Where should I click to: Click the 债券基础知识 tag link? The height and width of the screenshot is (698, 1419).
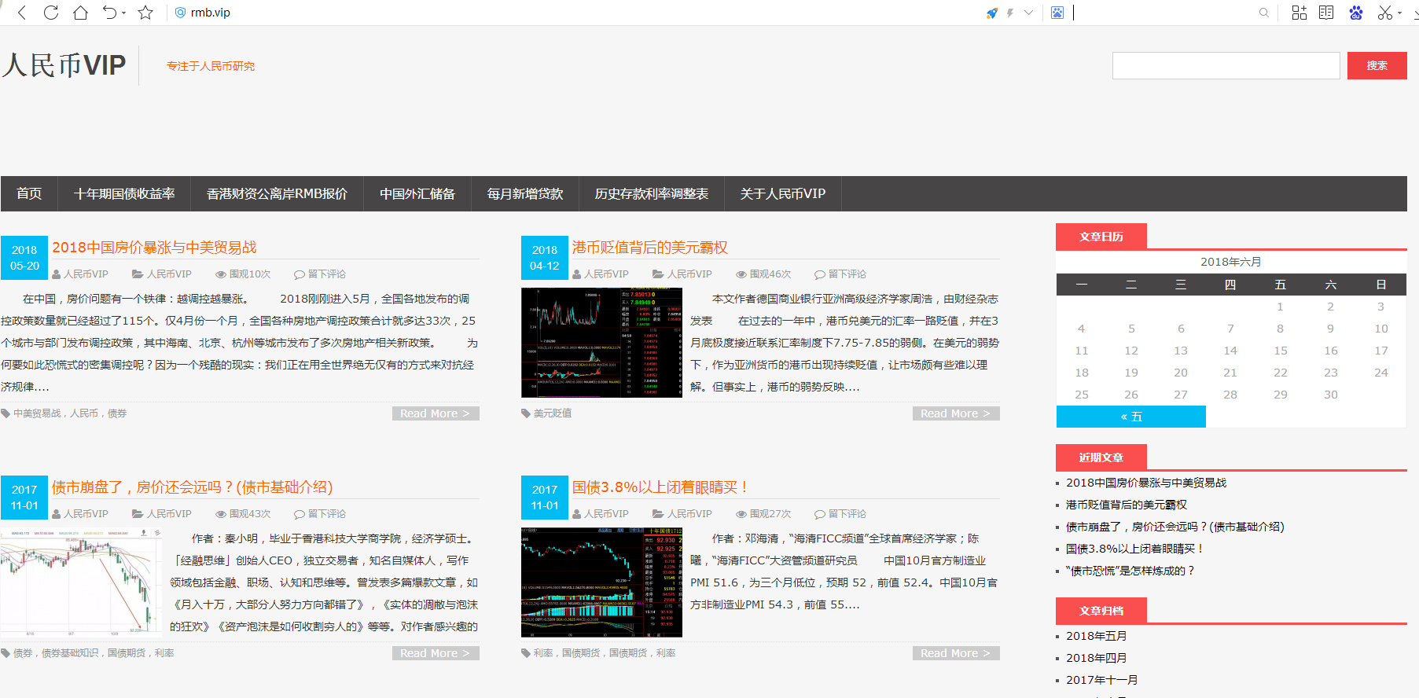[x=70, y=653]
